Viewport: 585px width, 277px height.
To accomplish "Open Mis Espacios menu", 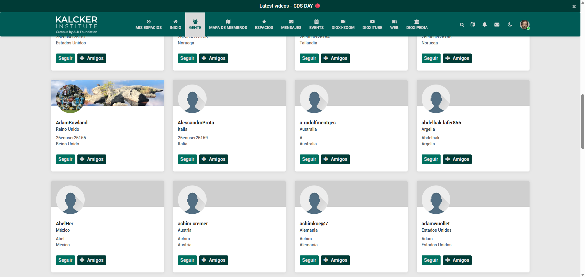I will click(x=148, y=24).
